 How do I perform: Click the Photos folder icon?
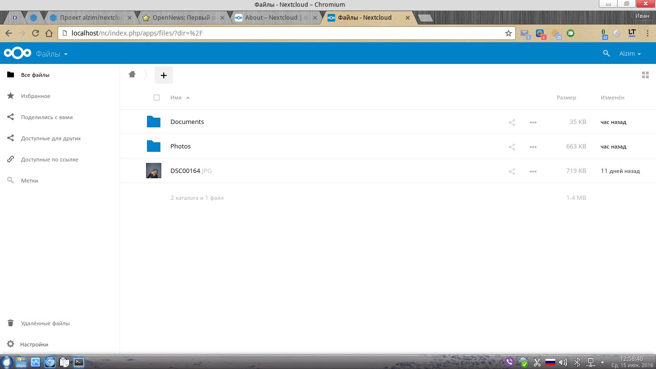point(154,146)
